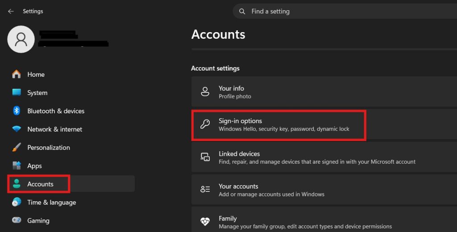Click the Time & language globe icon
The width and height of the screenshot is (457, 232).
tap(17, 202)
